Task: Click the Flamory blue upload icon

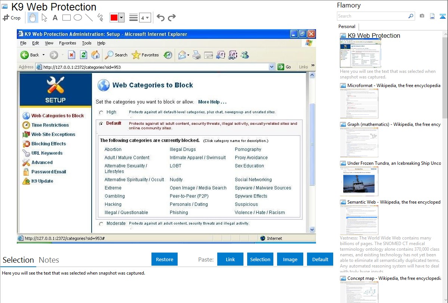Action: tap(442, 16)
